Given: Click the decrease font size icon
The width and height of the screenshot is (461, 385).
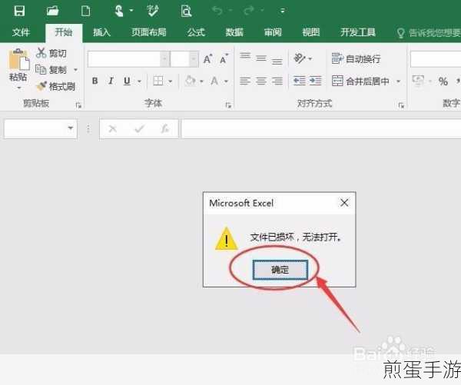Looking at the screenshot, I should [x=224, y=59].
